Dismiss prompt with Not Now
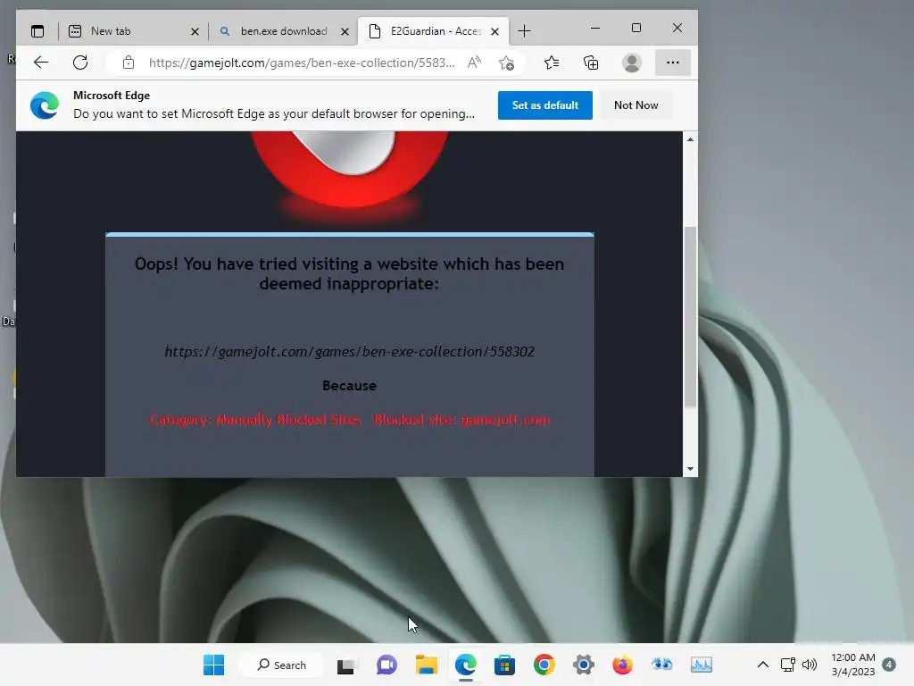 [636, 105]
